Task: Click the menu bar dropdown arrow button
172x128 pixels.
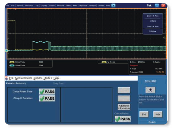Action: (x=113, y=6)
